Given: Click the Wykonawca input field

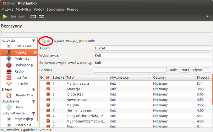Looking at the screenshot, I should [152, 55].
